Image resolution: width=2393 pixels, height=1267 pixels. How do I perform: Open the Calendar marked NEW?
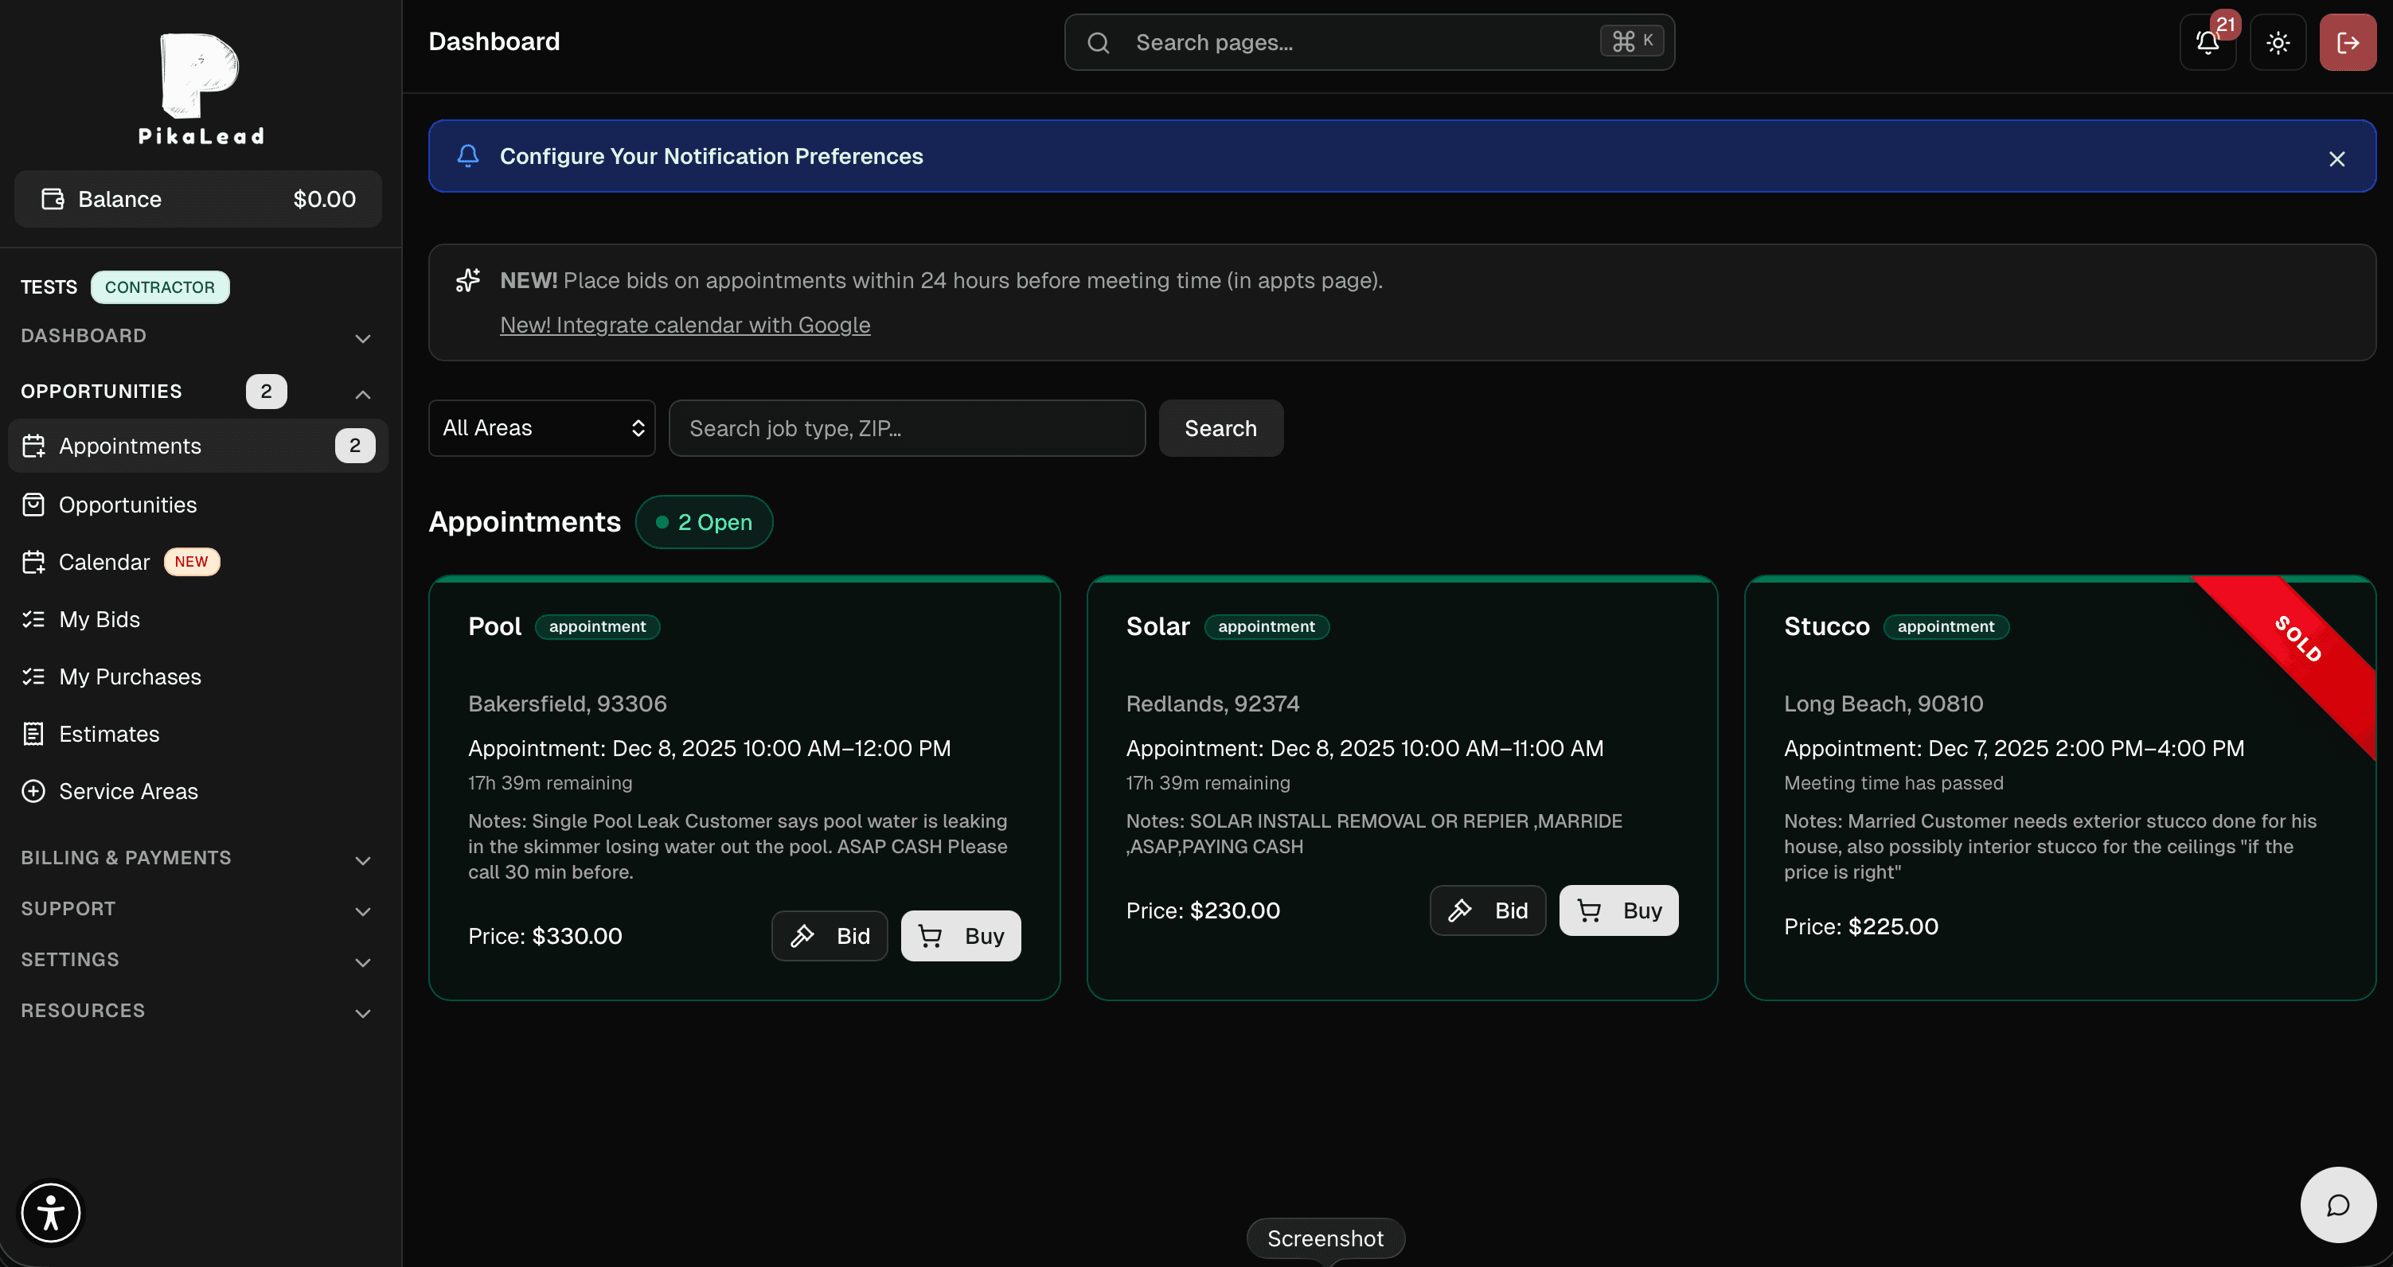tap(104, 561)
